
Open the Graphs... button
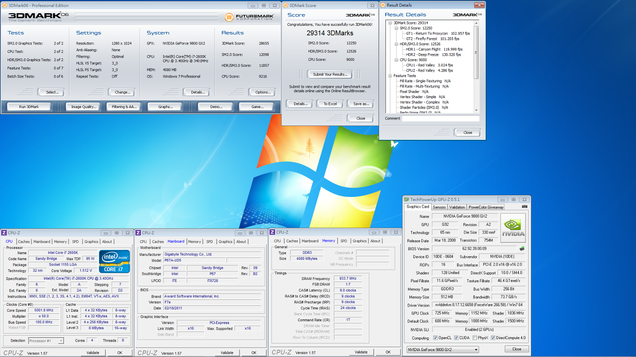pyautogui.click(x=165, y=107)
